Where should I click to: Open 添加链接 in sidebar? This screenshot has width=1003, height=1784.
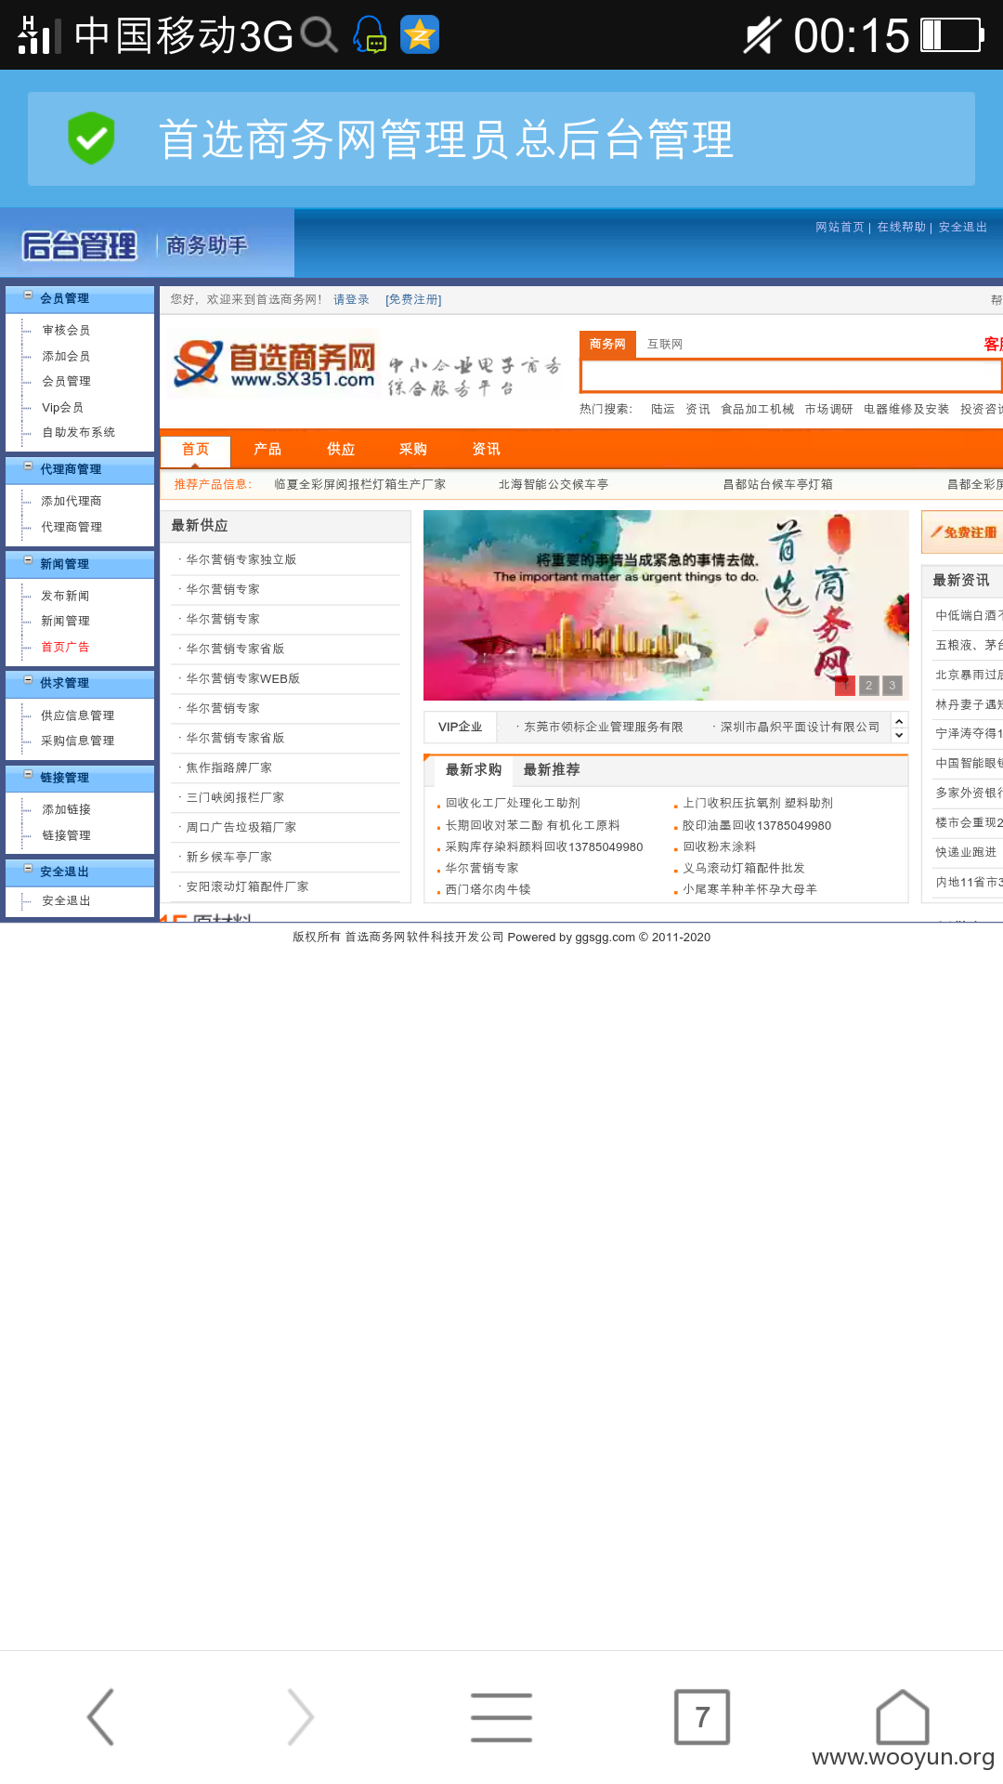tap(66, 809)
